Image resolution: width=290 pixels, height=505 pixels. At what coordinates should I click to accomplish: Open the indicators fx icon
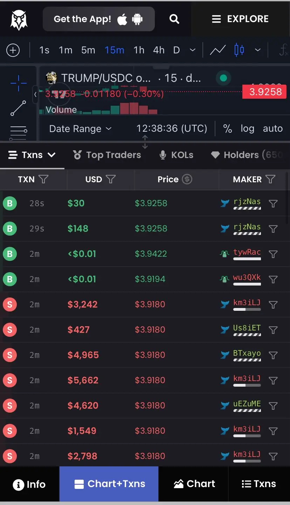click(x=283, y=50)
